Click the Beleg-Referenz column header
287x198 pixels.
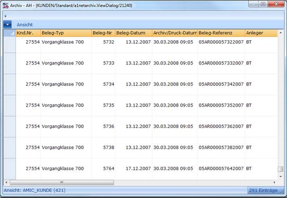pyautogui.click(x=221, y=33)
